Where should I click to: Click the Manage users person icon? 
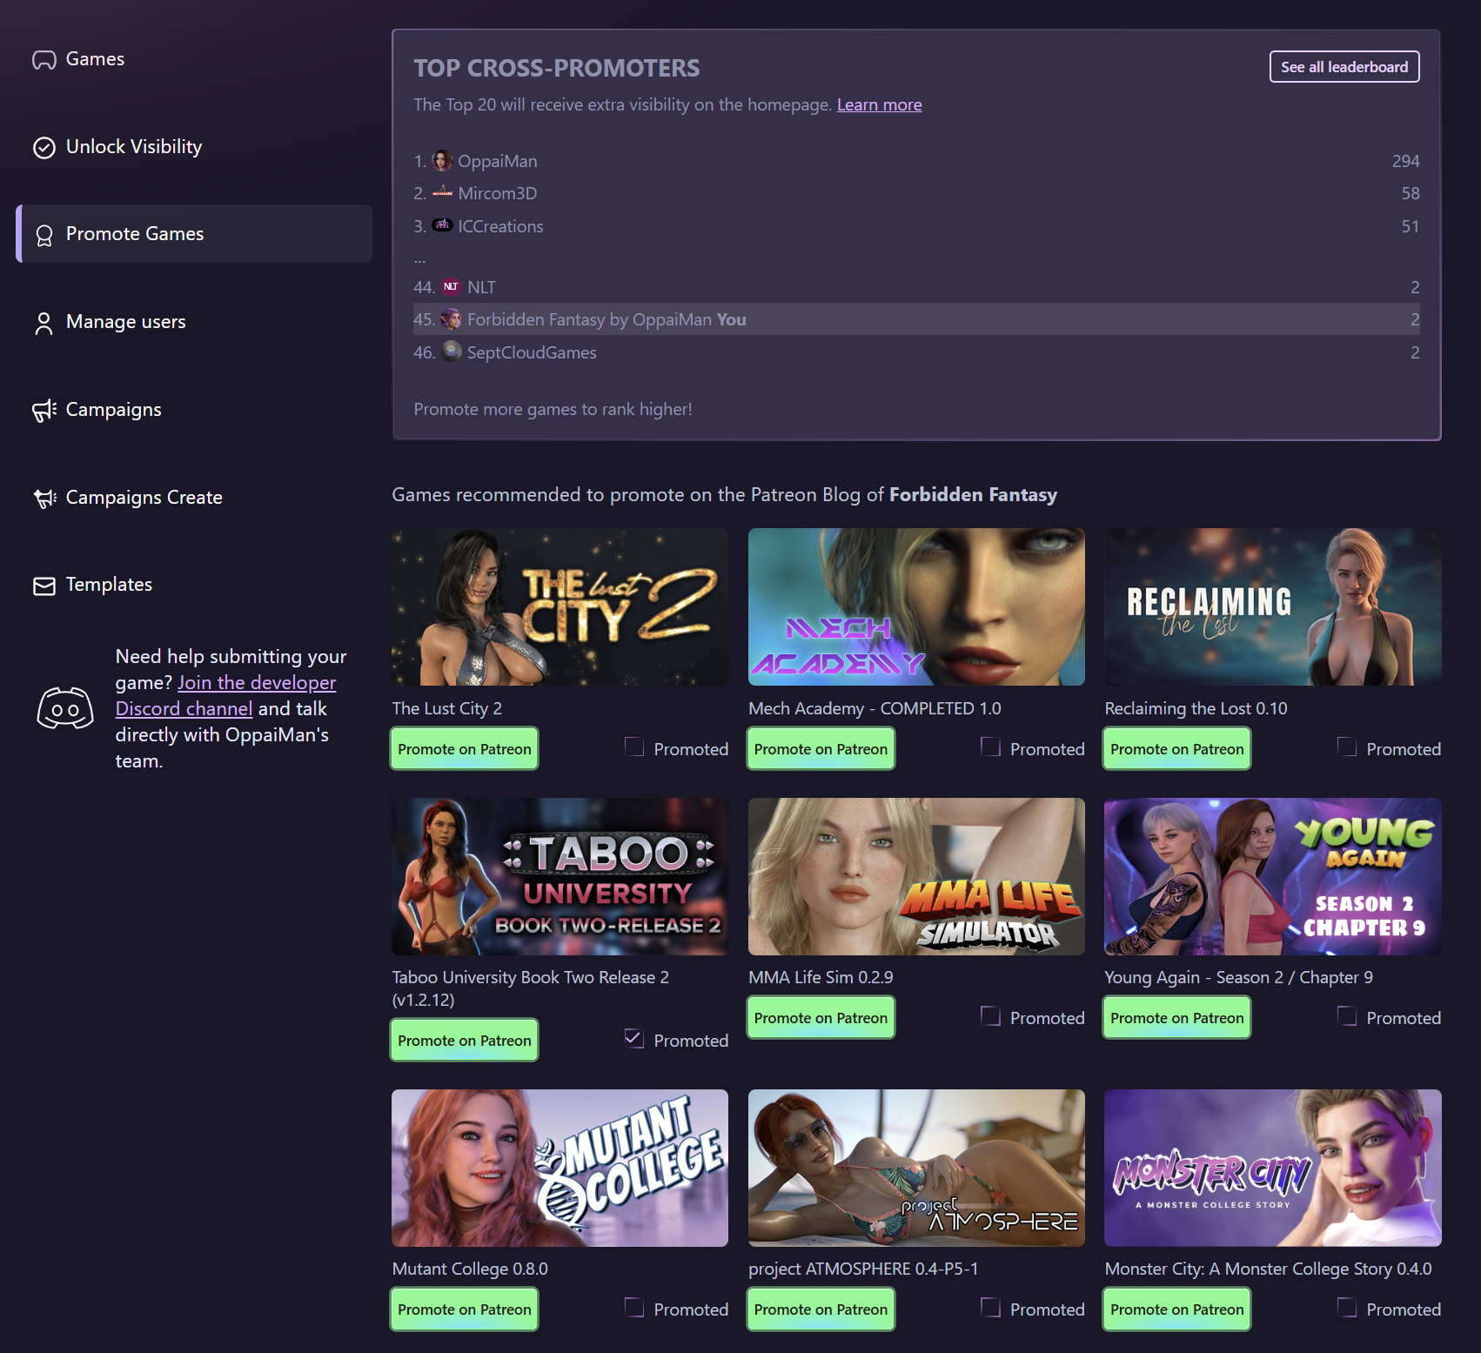pyautogui.click(x=44, y=323)
